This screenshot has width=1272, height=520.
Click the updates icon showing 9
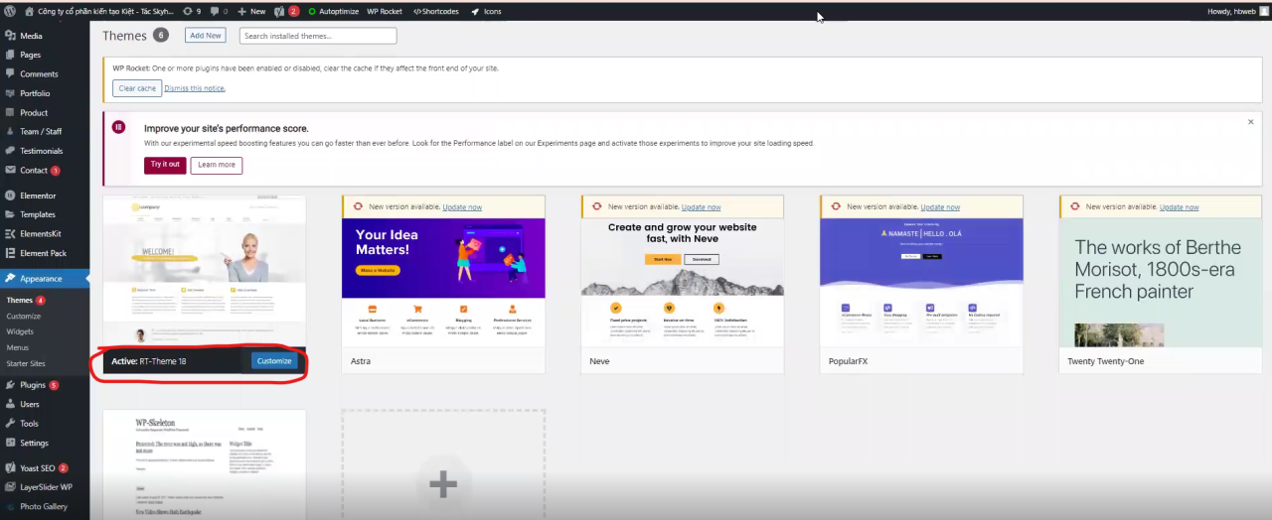tap(192, 11)
